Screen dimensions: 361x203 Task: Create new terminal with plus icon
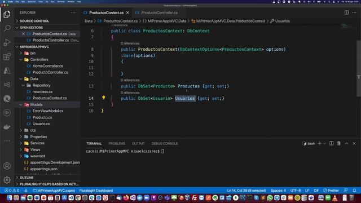coord(320,143)
